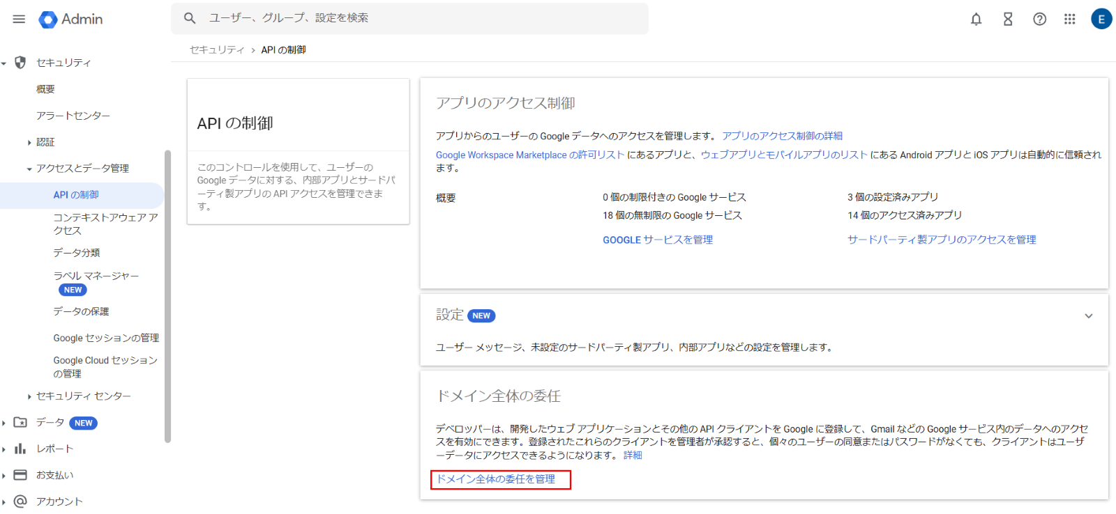
Task: Open the Google apps grid
Action: pyautogui.click(x=1069, y=20)
